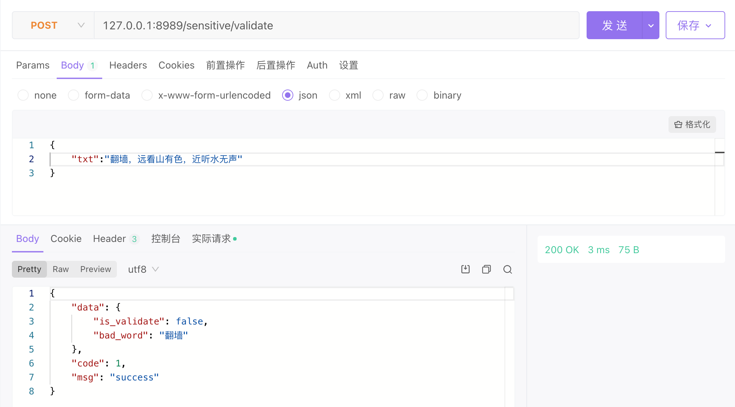735x407 pixels.
Task: Open the 前置操作 tab
Action: pos(225,65)
